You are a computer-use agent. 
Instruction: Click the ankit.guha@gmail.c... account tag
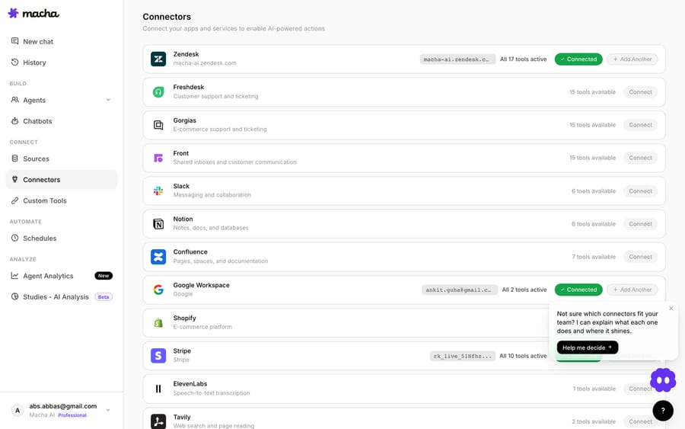click(x=460, y=290)
